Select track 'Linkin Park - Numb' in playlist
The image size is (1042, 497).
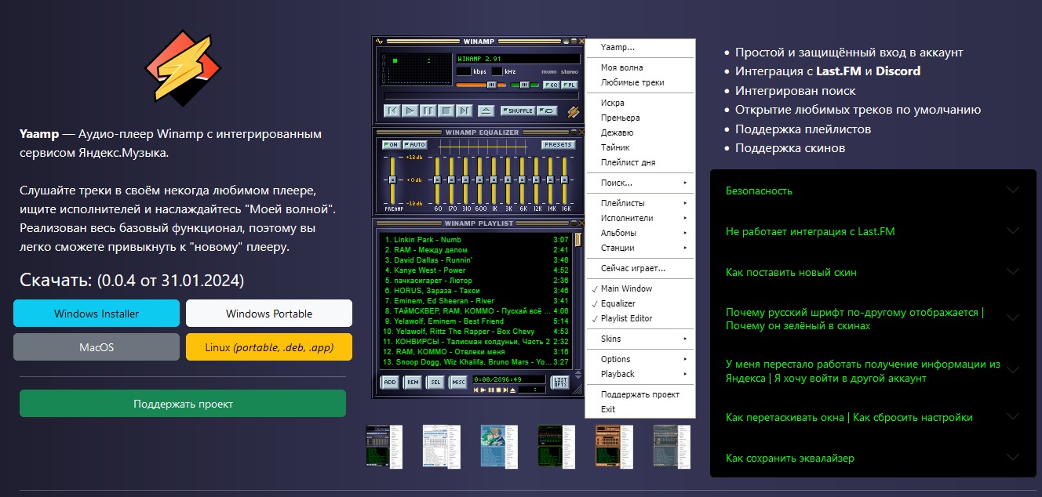pos(476,239)
